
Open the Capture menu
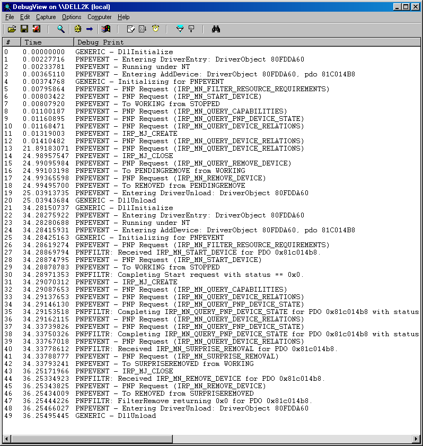[x=46, y=17]
